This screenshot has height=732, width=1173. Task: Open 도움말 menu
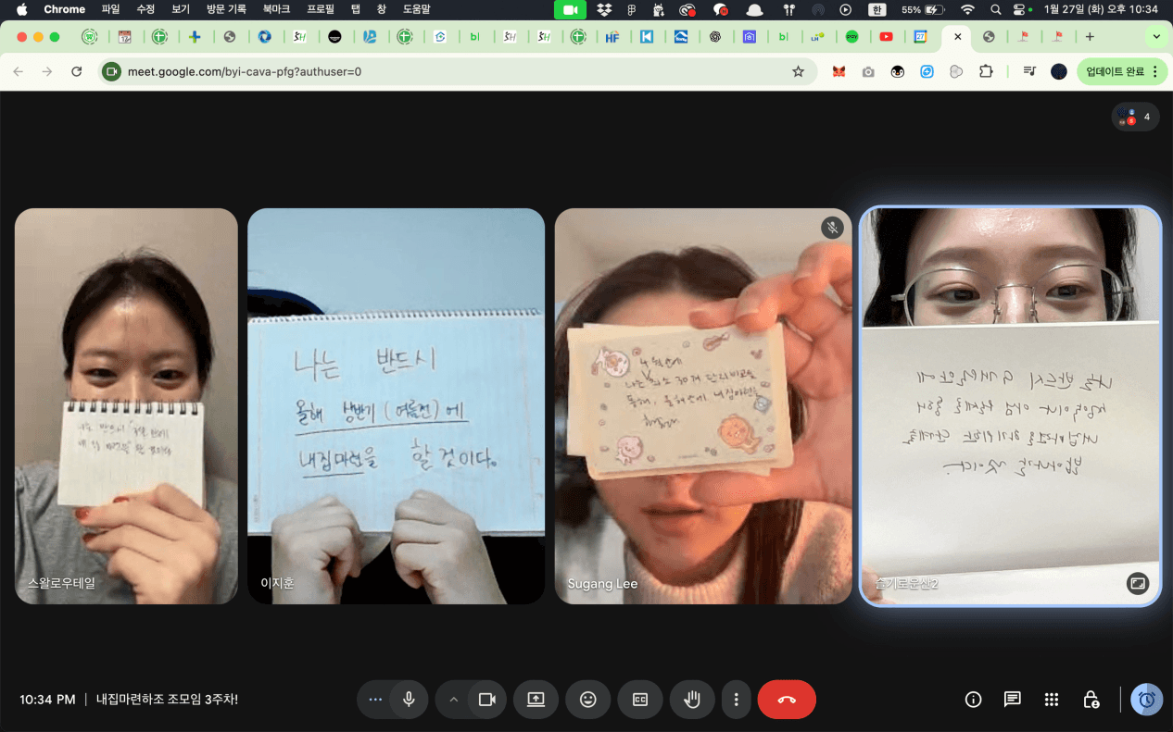[416, 9]
